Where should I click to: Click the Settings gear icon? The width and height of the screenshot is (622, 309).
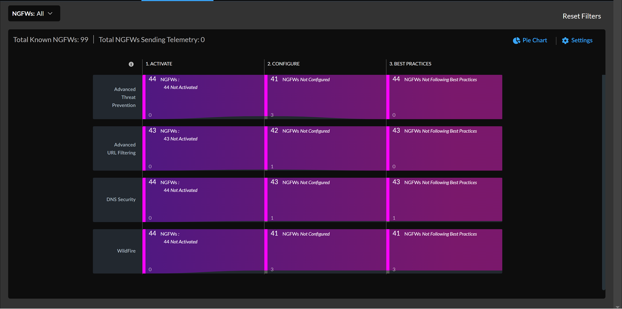[565, 40]
